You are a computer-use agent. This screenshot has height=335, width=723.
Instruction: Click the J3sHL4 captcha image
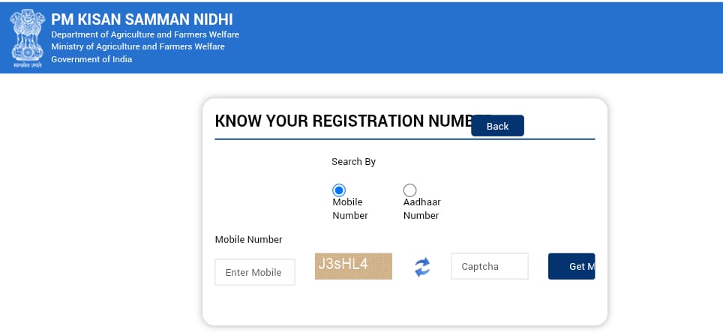(353, 266)
